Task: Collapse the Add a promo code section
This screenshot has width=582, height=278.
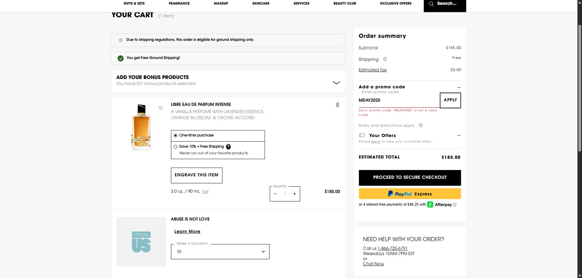Action: (x=459, y=88)
